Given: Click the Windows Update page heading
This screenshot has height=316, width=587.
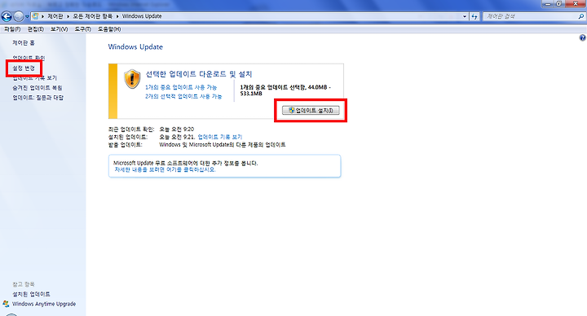Looking at the screenshot, I should pyautogui.click(x=135, y=46).
